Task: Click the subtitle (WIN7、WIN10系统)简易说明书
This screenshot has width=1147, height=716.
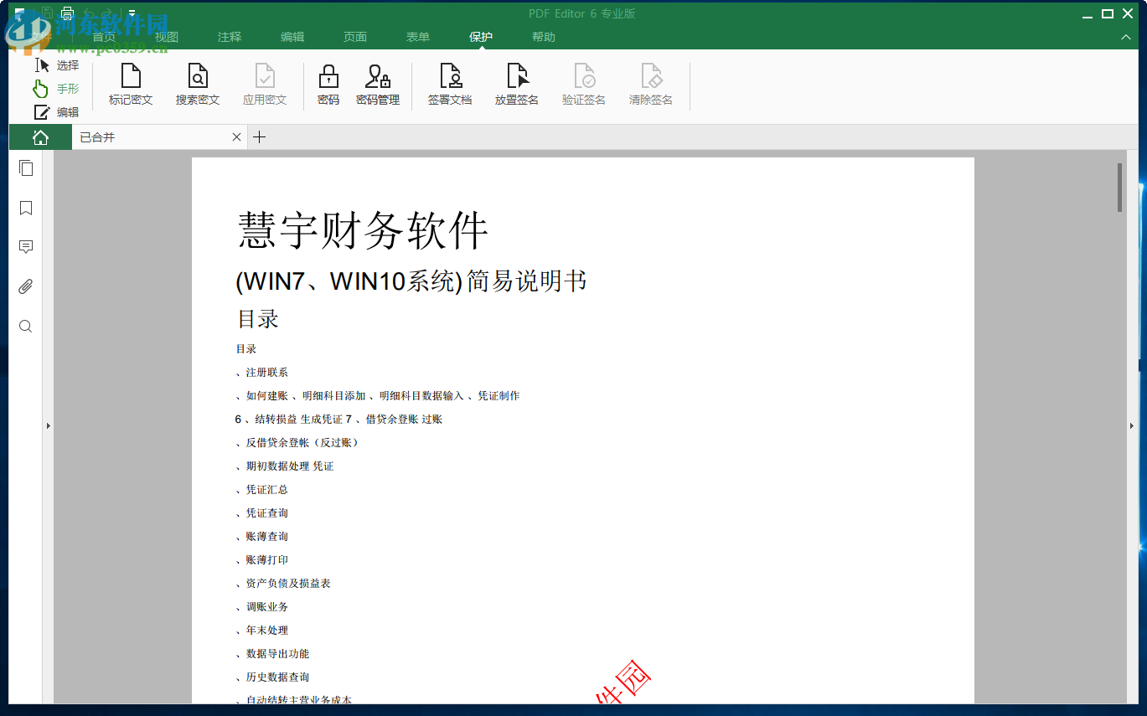Action: (411, 281)
